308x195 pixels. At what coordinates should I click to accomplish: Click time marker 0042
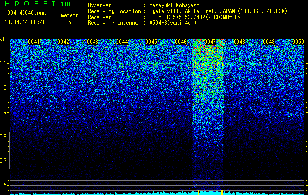pos(63,42)
